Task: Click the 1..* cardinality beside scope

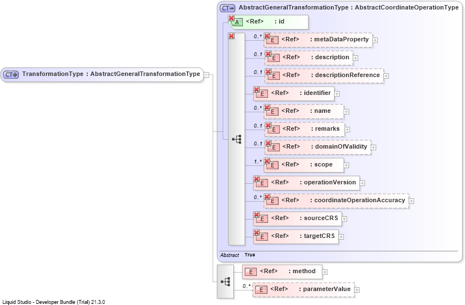Action: tap(258, 161)
